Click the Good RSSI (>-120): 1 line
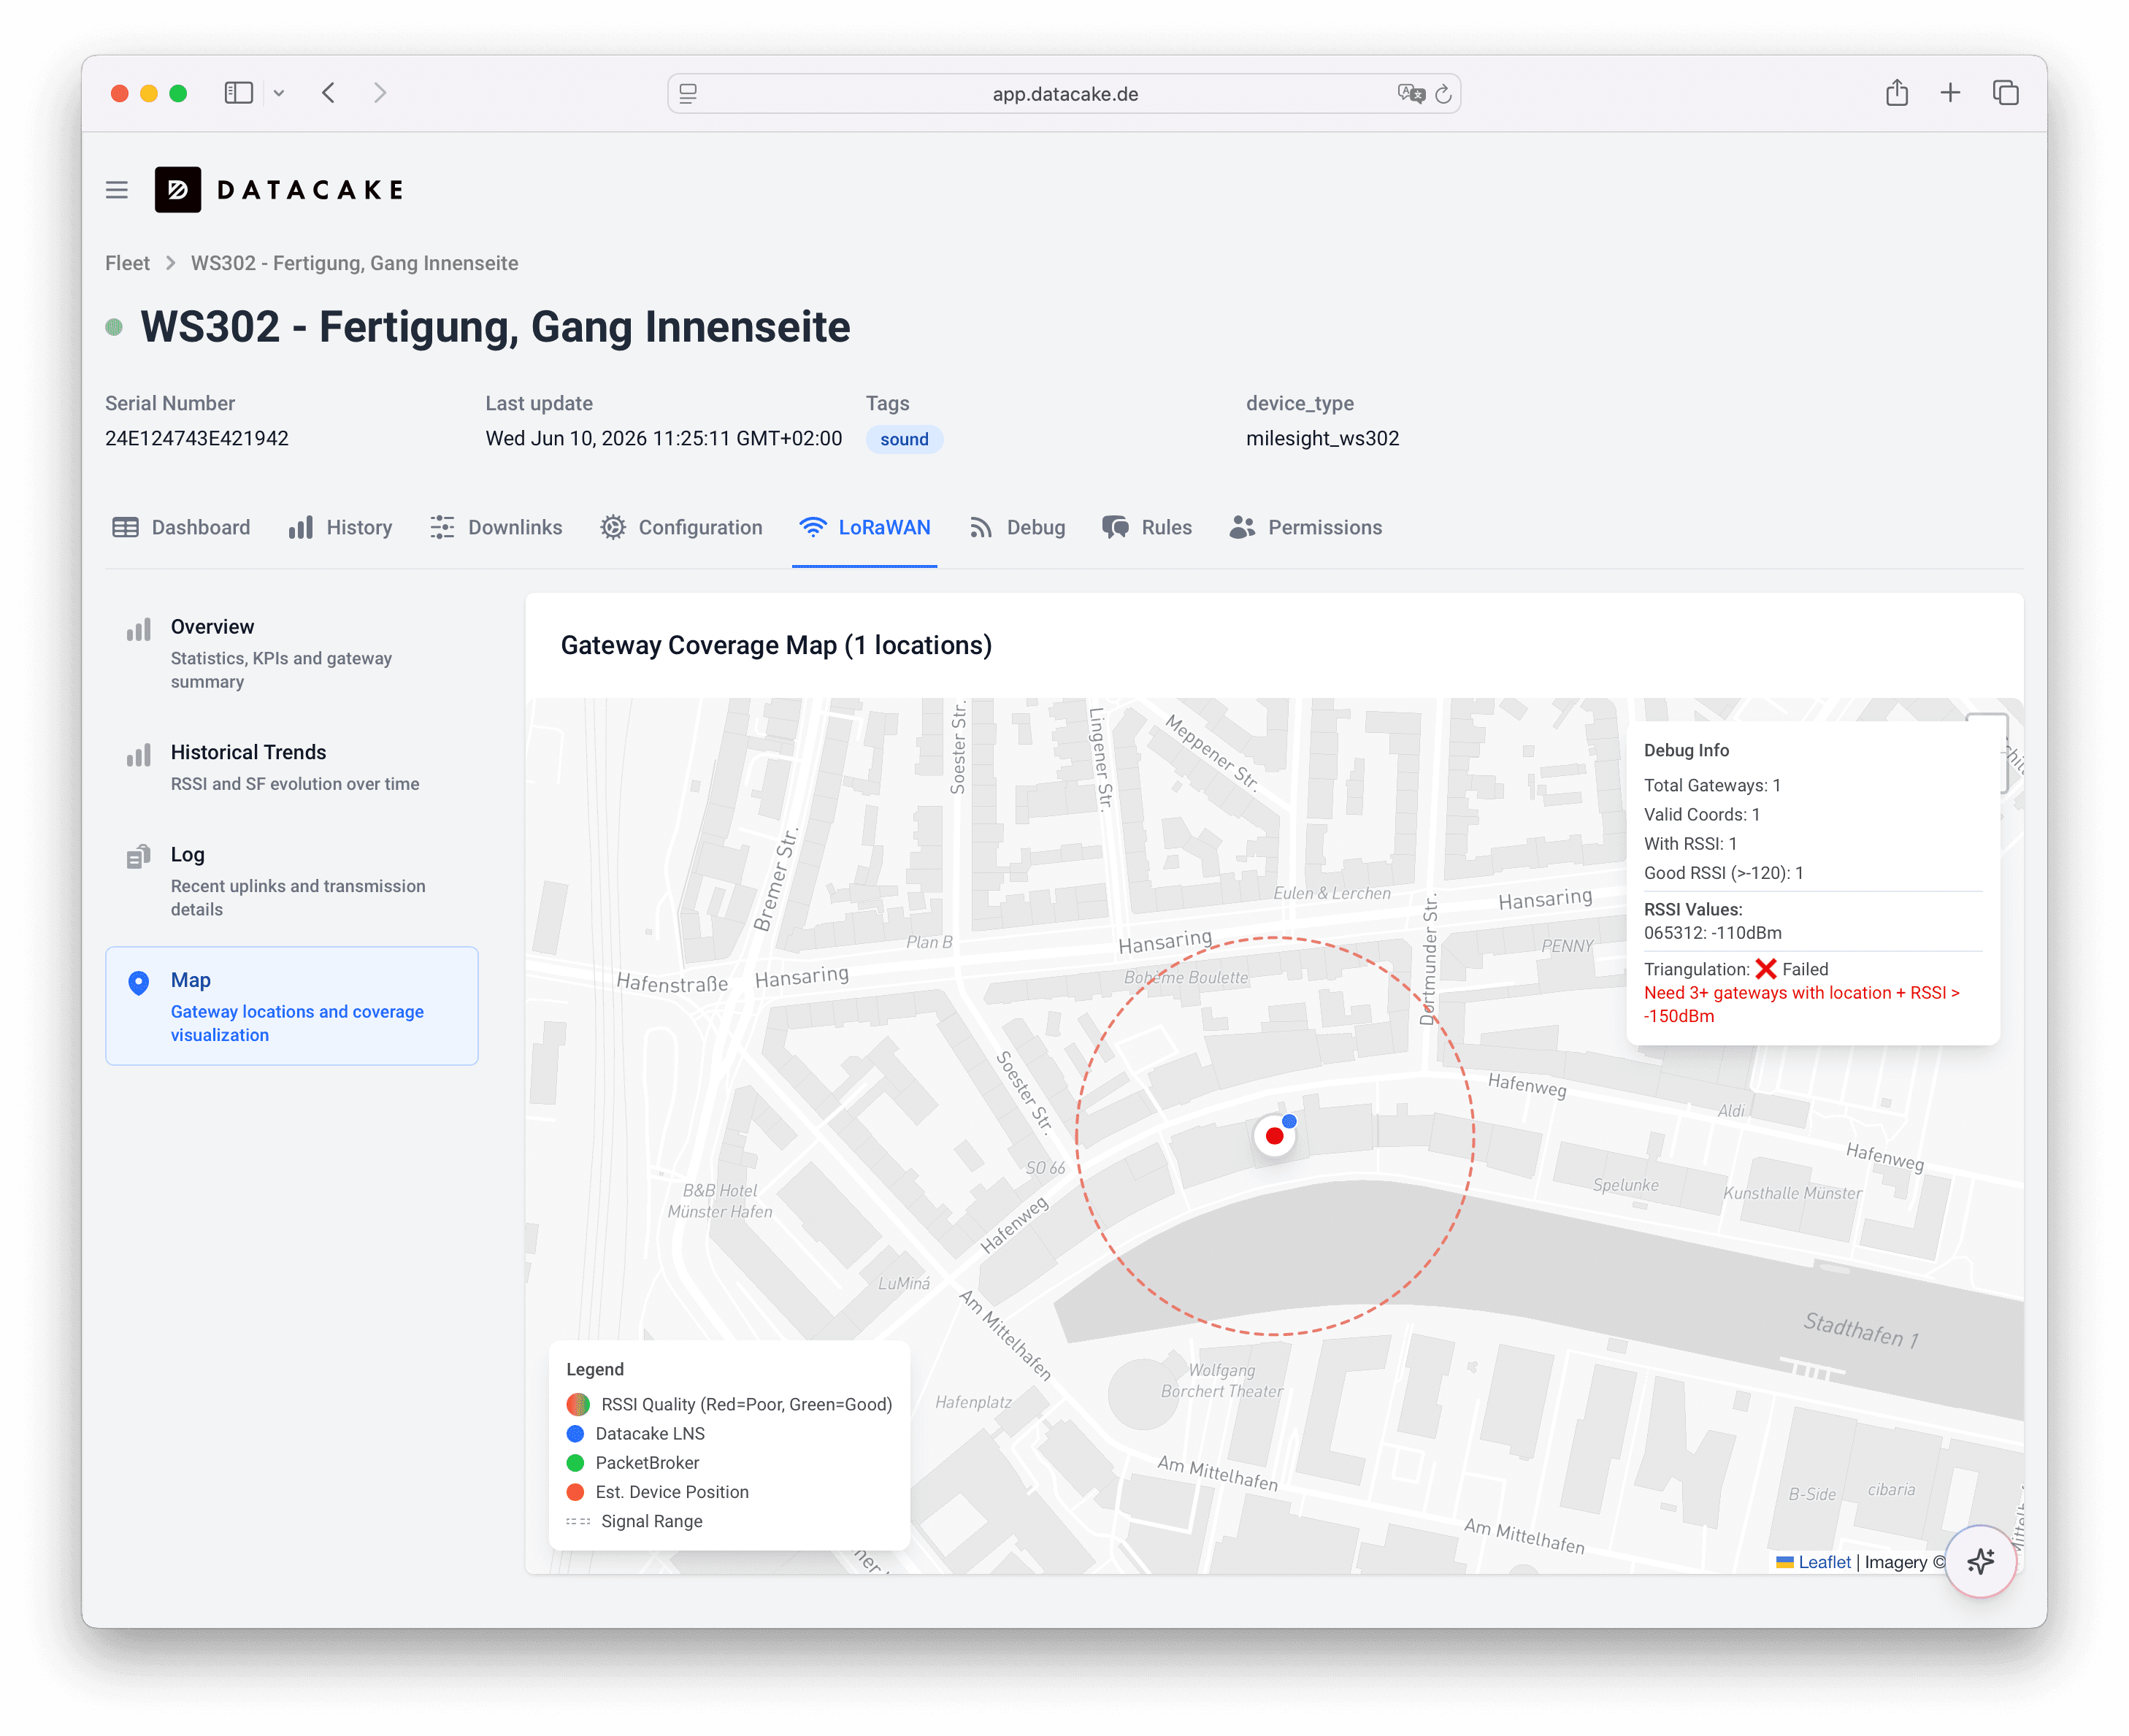Image resolution: width=2129 pixels, height=1736 pixels. click(x=1724, y=872)
